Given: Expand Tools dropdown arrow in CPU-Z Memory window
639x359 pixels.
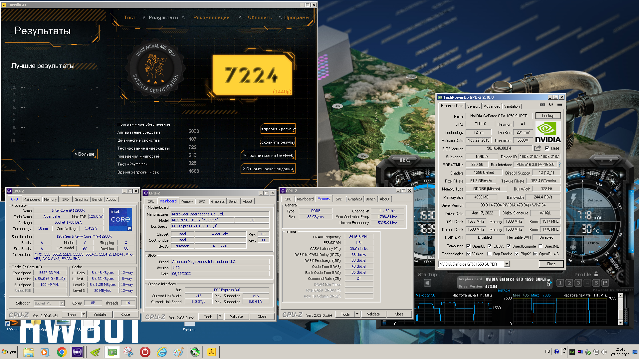Looking at the screenshot, I should coord(357,314).
